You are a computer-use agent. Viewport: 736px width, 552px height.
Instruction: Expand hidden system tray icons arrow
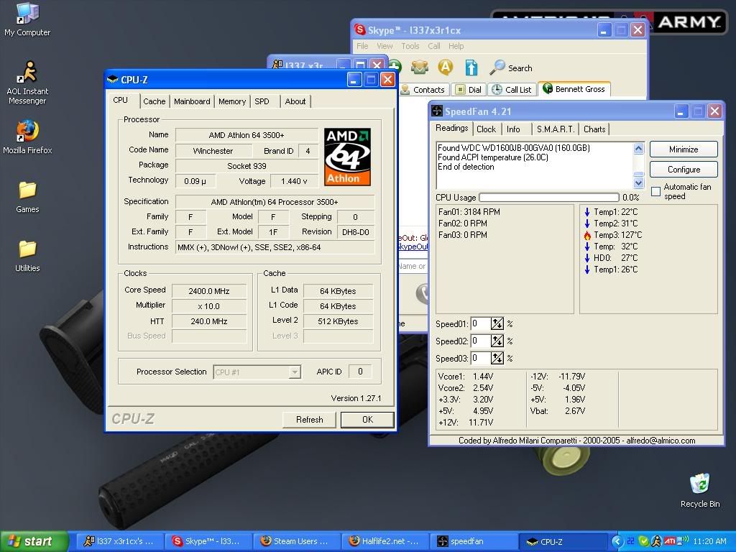(617, 541)
